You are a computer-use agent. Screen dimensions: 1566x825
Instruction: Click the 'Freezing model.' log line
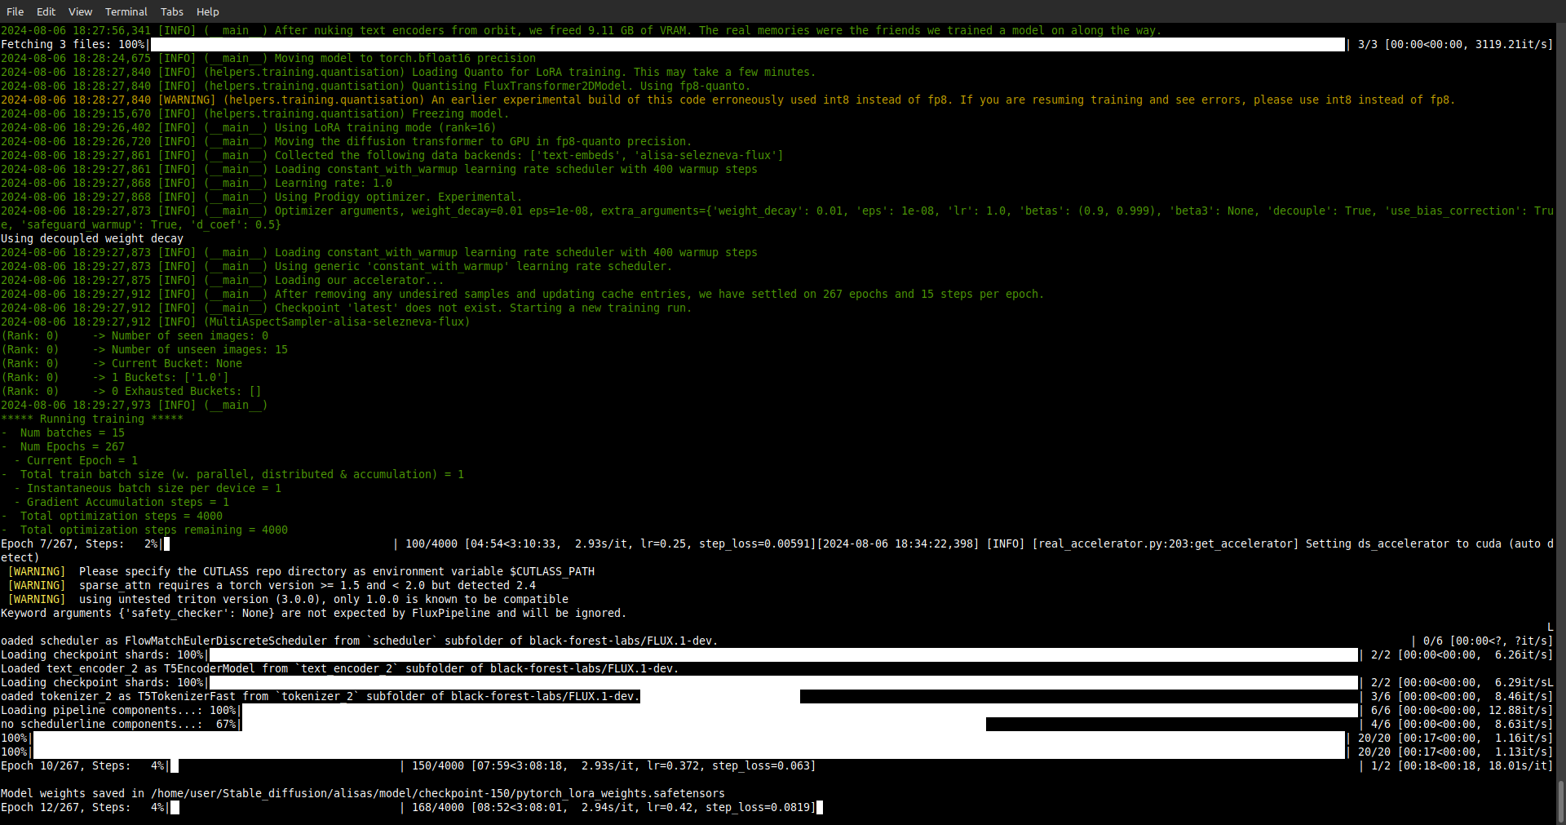tap(255, 113)
